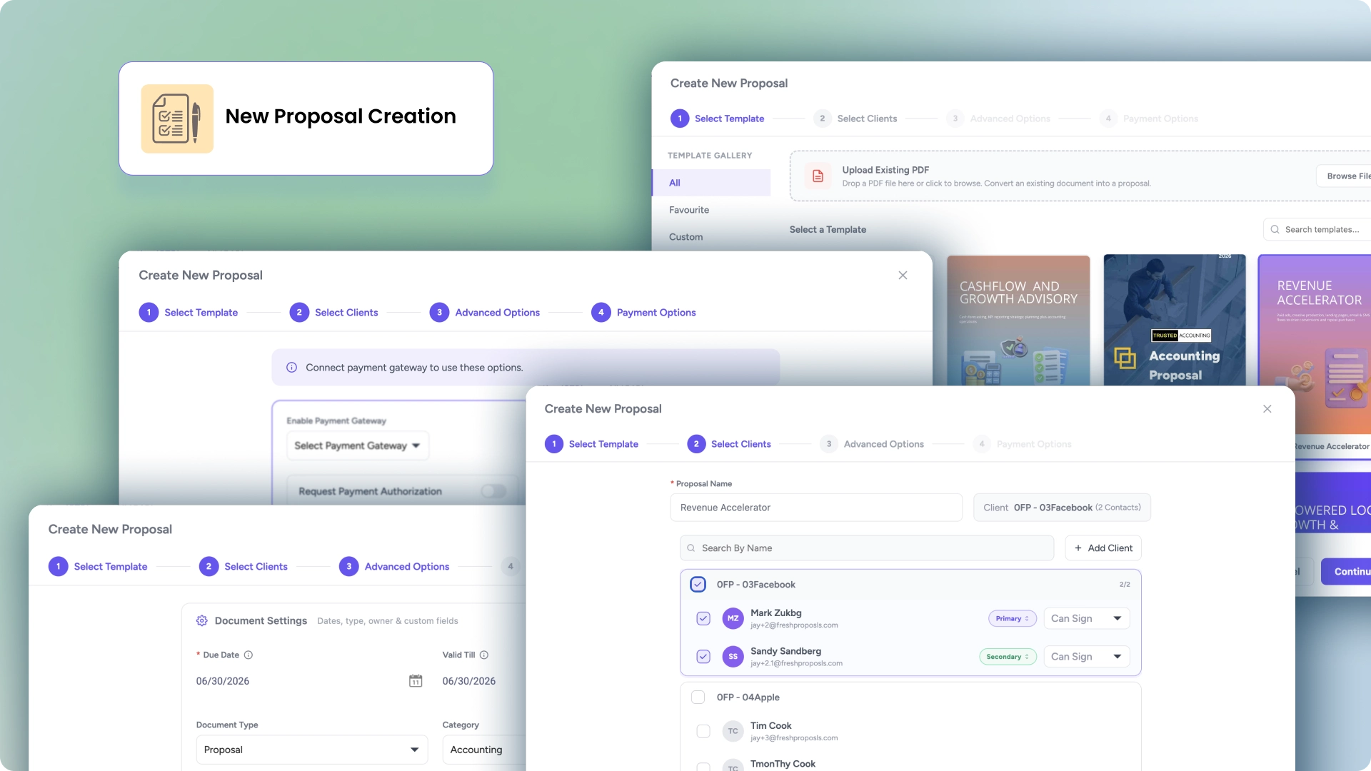
Task: Click step 4 circle in Payment Options window
Action: [601, 313]
